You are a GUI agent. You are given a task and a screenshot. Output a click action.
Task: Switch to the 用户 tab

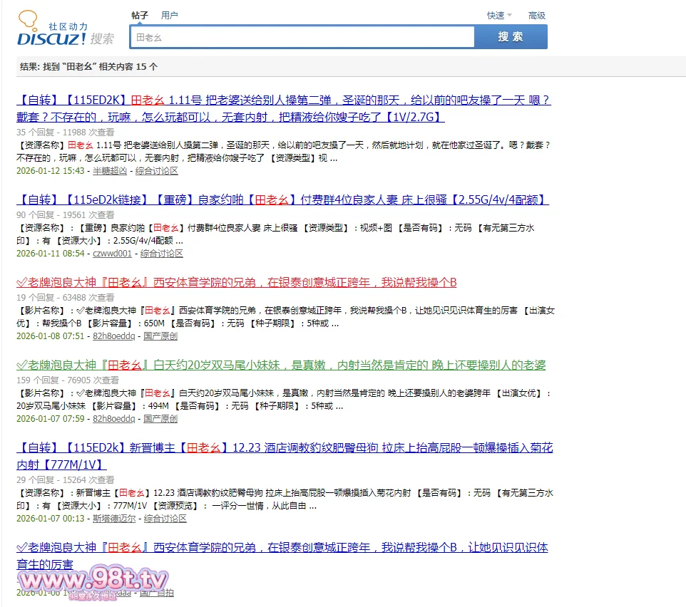169,15
